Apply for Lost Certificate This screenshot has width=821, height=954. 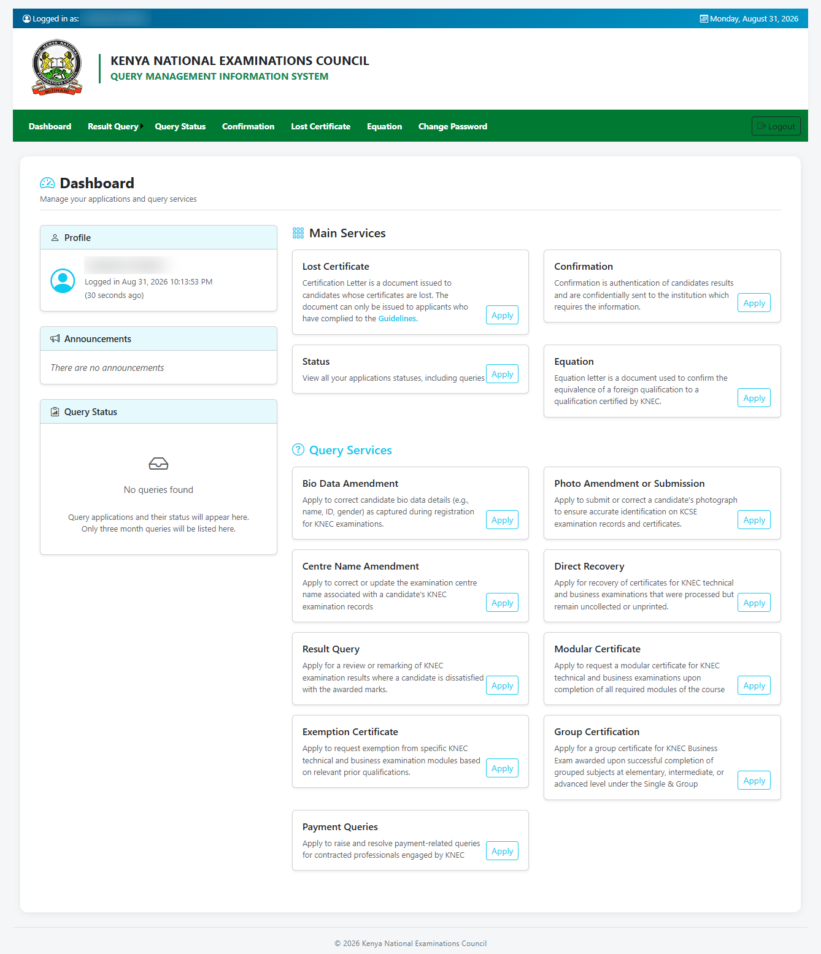click(x=502, y=315)
